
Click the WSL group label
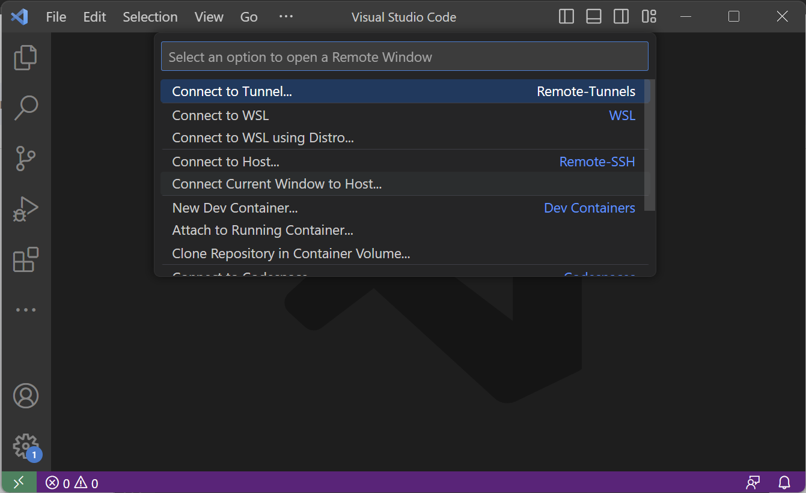point(622,115)
